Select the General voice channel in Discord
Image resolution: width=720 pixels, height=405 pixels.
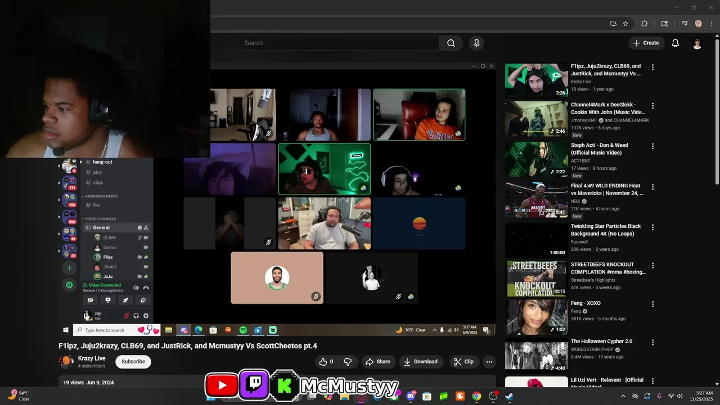click(x=117, y=227)
